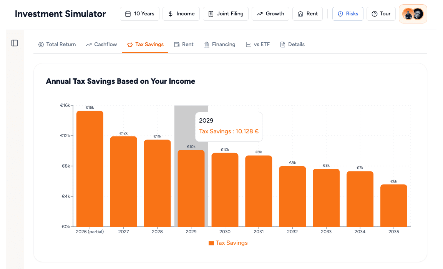Open the Growth options
443x269 pixels.
(x=270, y=14)
